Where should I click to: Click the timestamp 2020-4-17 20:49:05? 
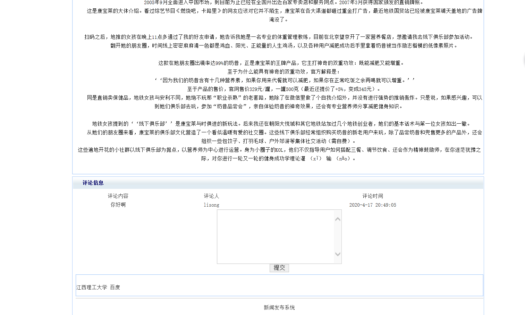click(373, 205)
